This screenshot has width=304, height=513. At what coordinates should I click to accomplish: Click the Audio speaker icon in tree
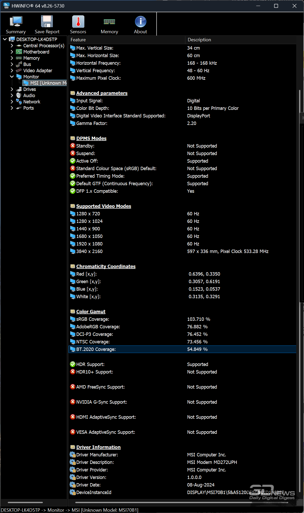19,96
